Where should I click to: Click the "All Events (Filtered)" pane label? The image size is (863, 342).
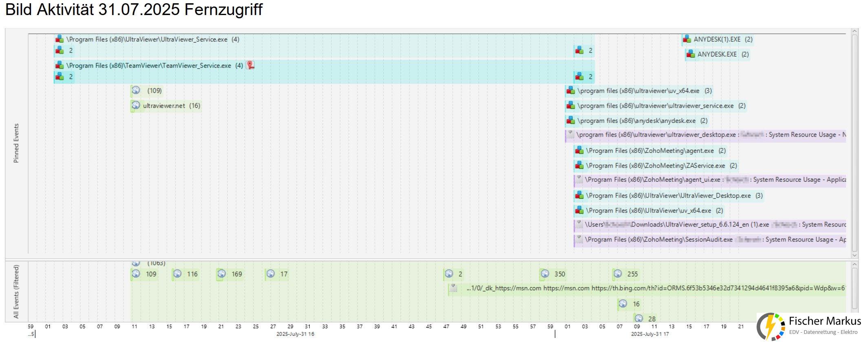[16, 292]
